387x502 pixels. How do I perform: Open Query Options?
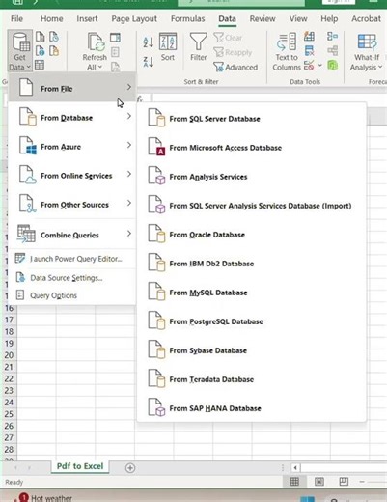72,295
